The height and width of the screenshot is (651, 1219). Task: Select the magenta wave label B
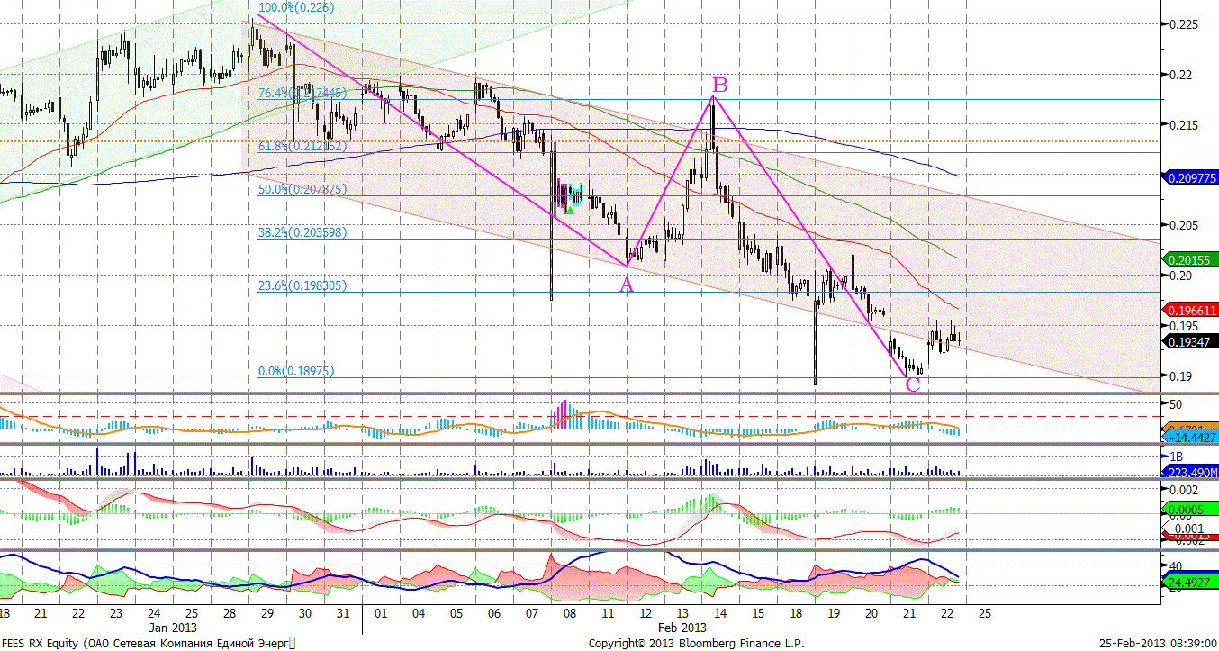click(720, 86)
